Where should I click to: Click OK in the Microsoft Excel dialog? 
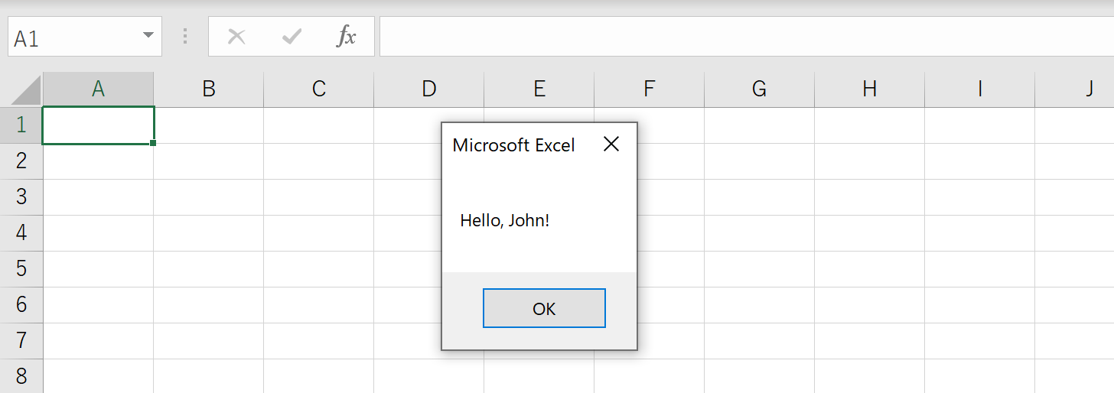pos(544,308)
